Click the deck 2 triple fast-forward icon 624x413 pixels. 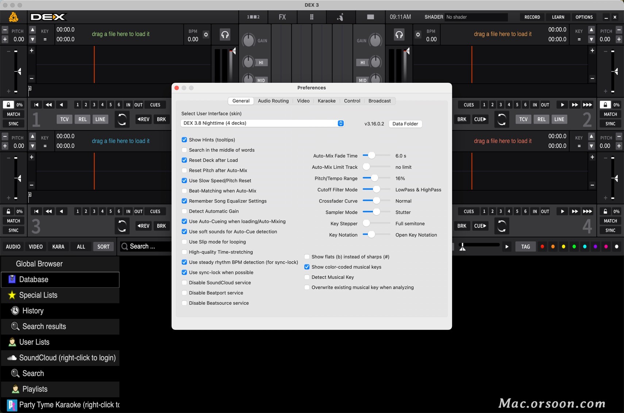coord(587,105)
